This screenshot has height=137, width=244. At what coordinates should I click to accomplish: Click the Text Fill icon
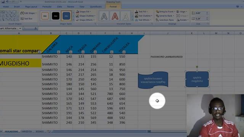pyautogui.click(x=136, y=12)
